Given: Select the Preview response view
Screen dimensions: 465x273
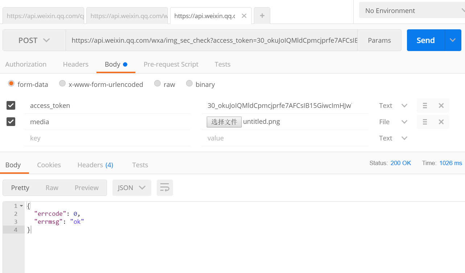Looking at the screenshot, I should pos(87,188).
